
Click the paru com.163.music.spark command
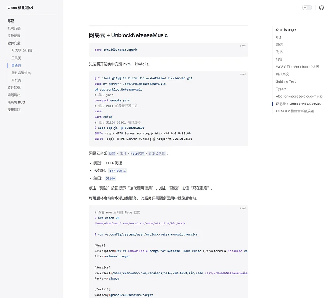(116, 50)
